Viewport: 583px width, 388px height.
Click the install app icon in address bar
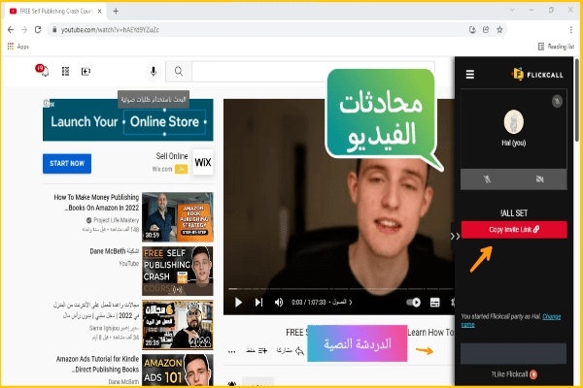(x=472, y=30)
